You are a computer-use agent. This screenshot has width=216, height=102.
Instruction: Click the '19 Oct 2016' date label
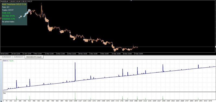[x=4, y=54]
